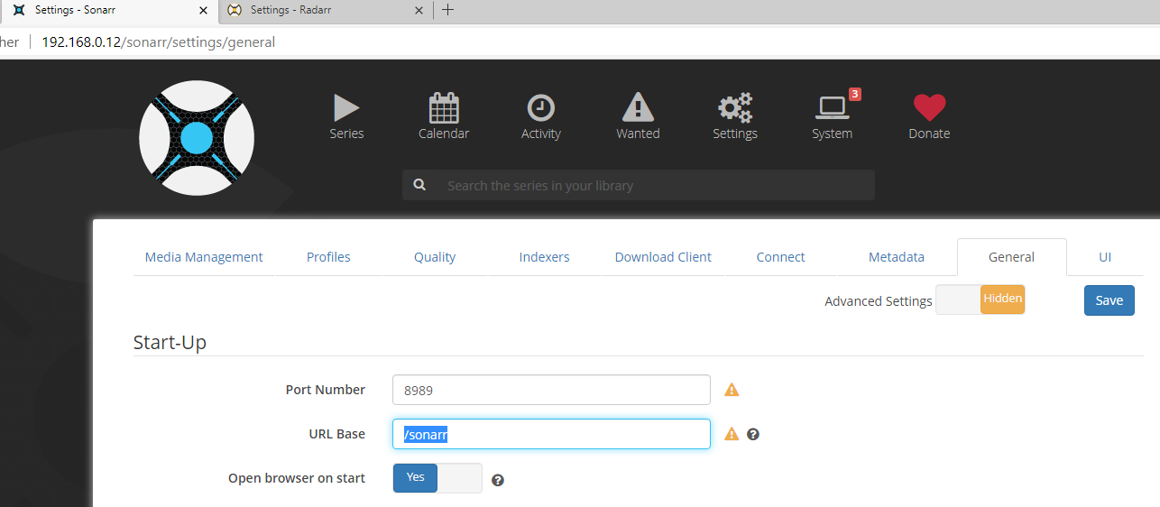The image size is (1160, 507).
Task: Open the Profiles tab
Action: [x=328, y=257]
